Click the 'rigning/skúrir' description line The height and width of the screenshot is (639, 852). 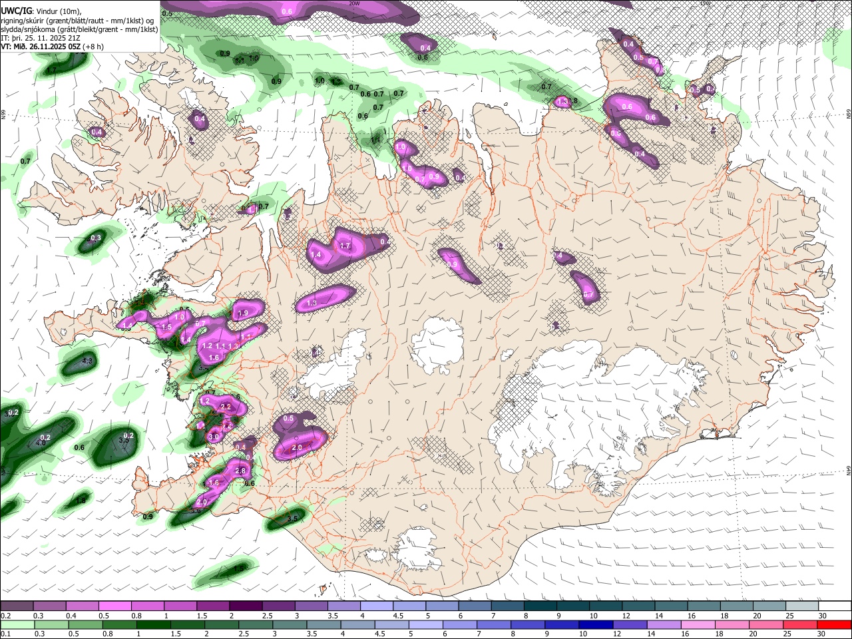point(79,20)
